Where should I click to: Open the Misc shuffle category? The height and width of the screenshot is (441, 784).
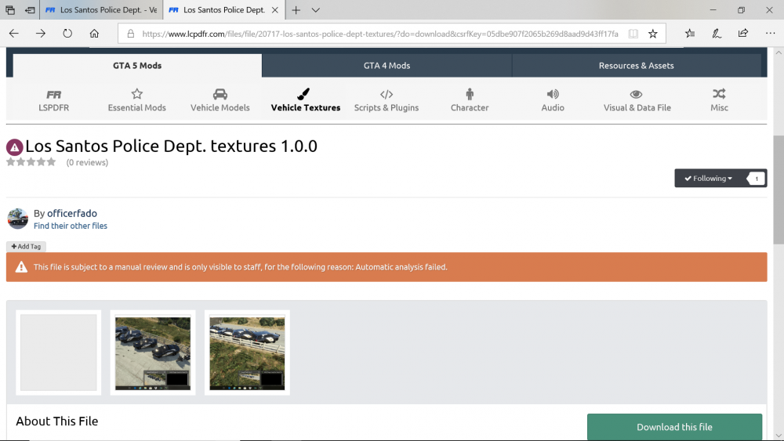[719, 100]
